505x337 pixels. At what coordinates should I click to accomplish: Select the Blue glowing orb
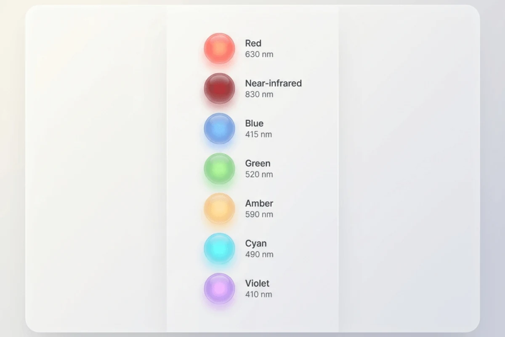[219, 128]
